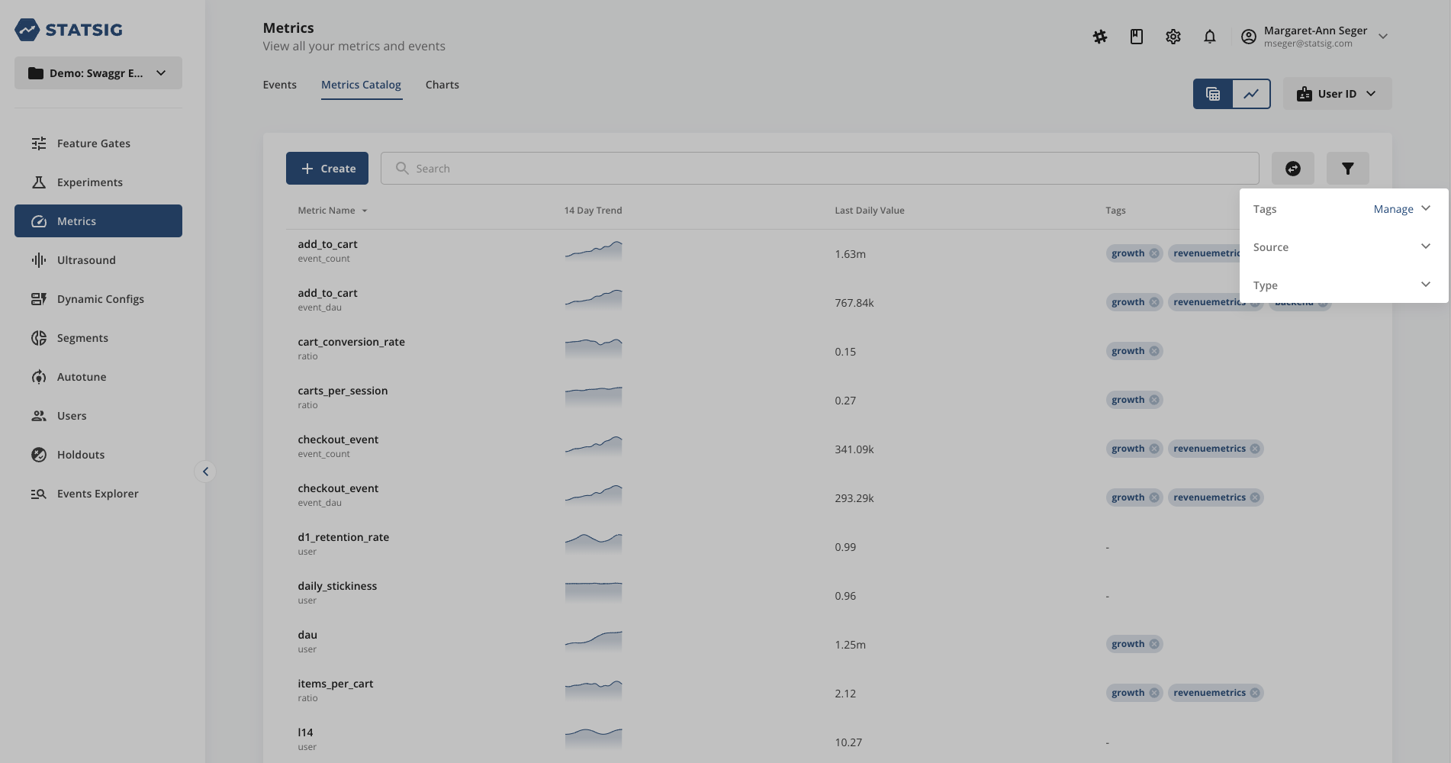
Task: Open the Charts tab
Action: pyautogui.click(x=442, y=84)
